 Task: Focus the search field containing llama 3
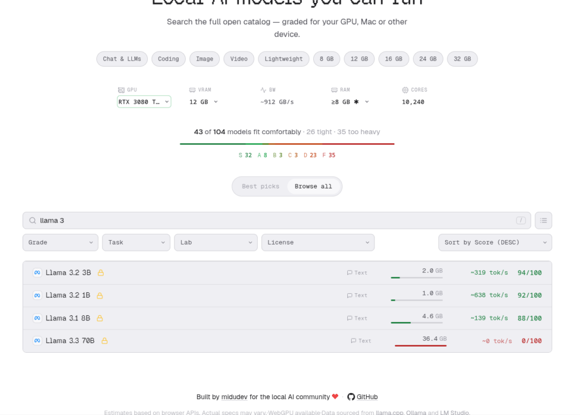pos(276,220)
